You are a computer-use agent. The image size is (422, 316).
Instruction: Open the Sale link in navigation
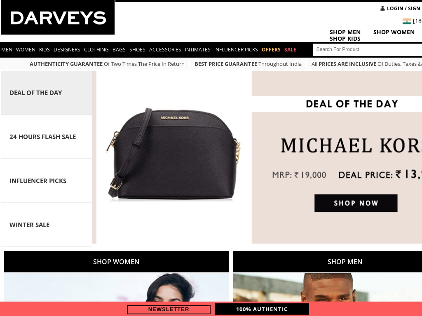tap(290, 50)
